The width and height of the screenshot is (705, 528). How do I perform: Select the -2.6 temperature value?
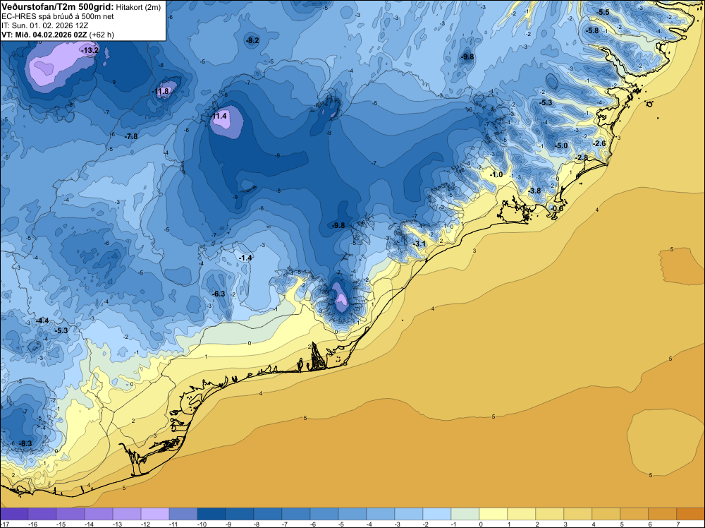tap(599, 143)
